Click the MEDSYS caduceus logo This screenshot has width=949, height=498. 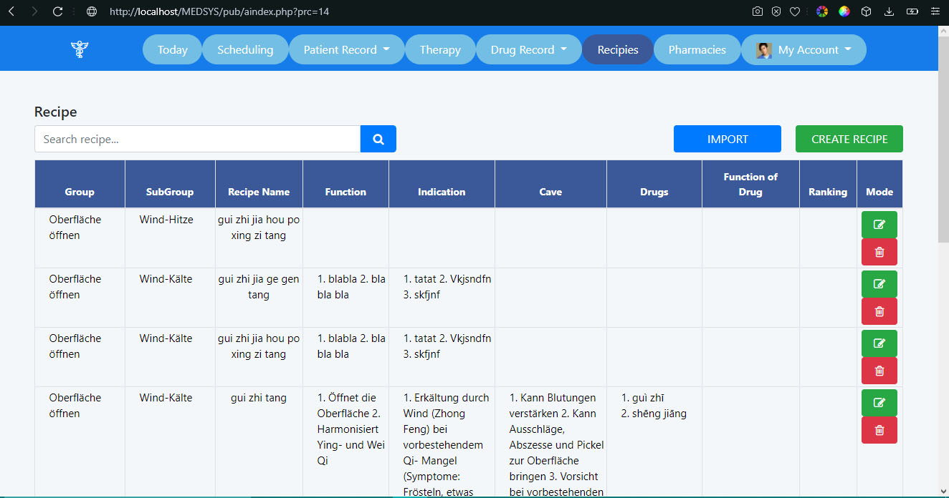pos(79,49)
